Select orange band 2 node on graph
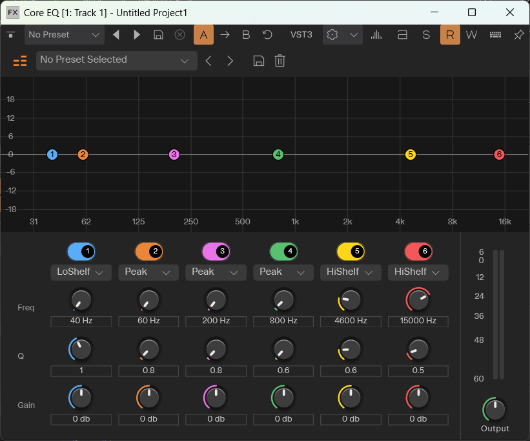The height and width of the screenshot is (441, 530). click(x=83, y=155)
